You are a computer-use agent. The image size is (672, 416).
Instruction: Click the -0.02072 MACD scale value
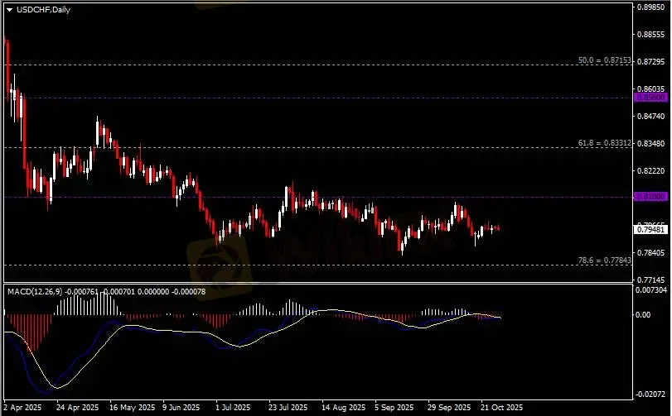pos(650,394)
